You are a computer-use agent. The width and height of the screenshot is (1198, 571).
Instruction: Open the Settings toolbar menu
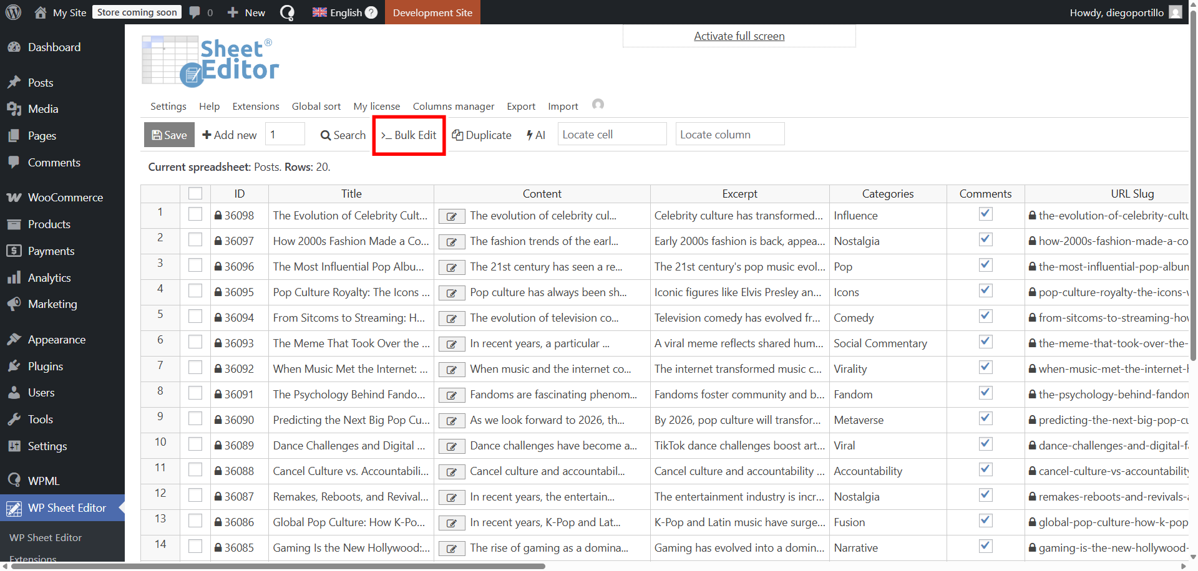pos(168,107)
